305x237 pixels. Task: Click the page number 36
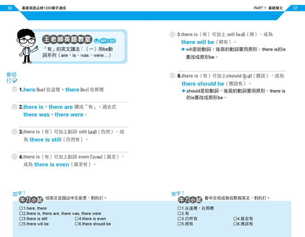pyautogui.click(x=10, y=8)
